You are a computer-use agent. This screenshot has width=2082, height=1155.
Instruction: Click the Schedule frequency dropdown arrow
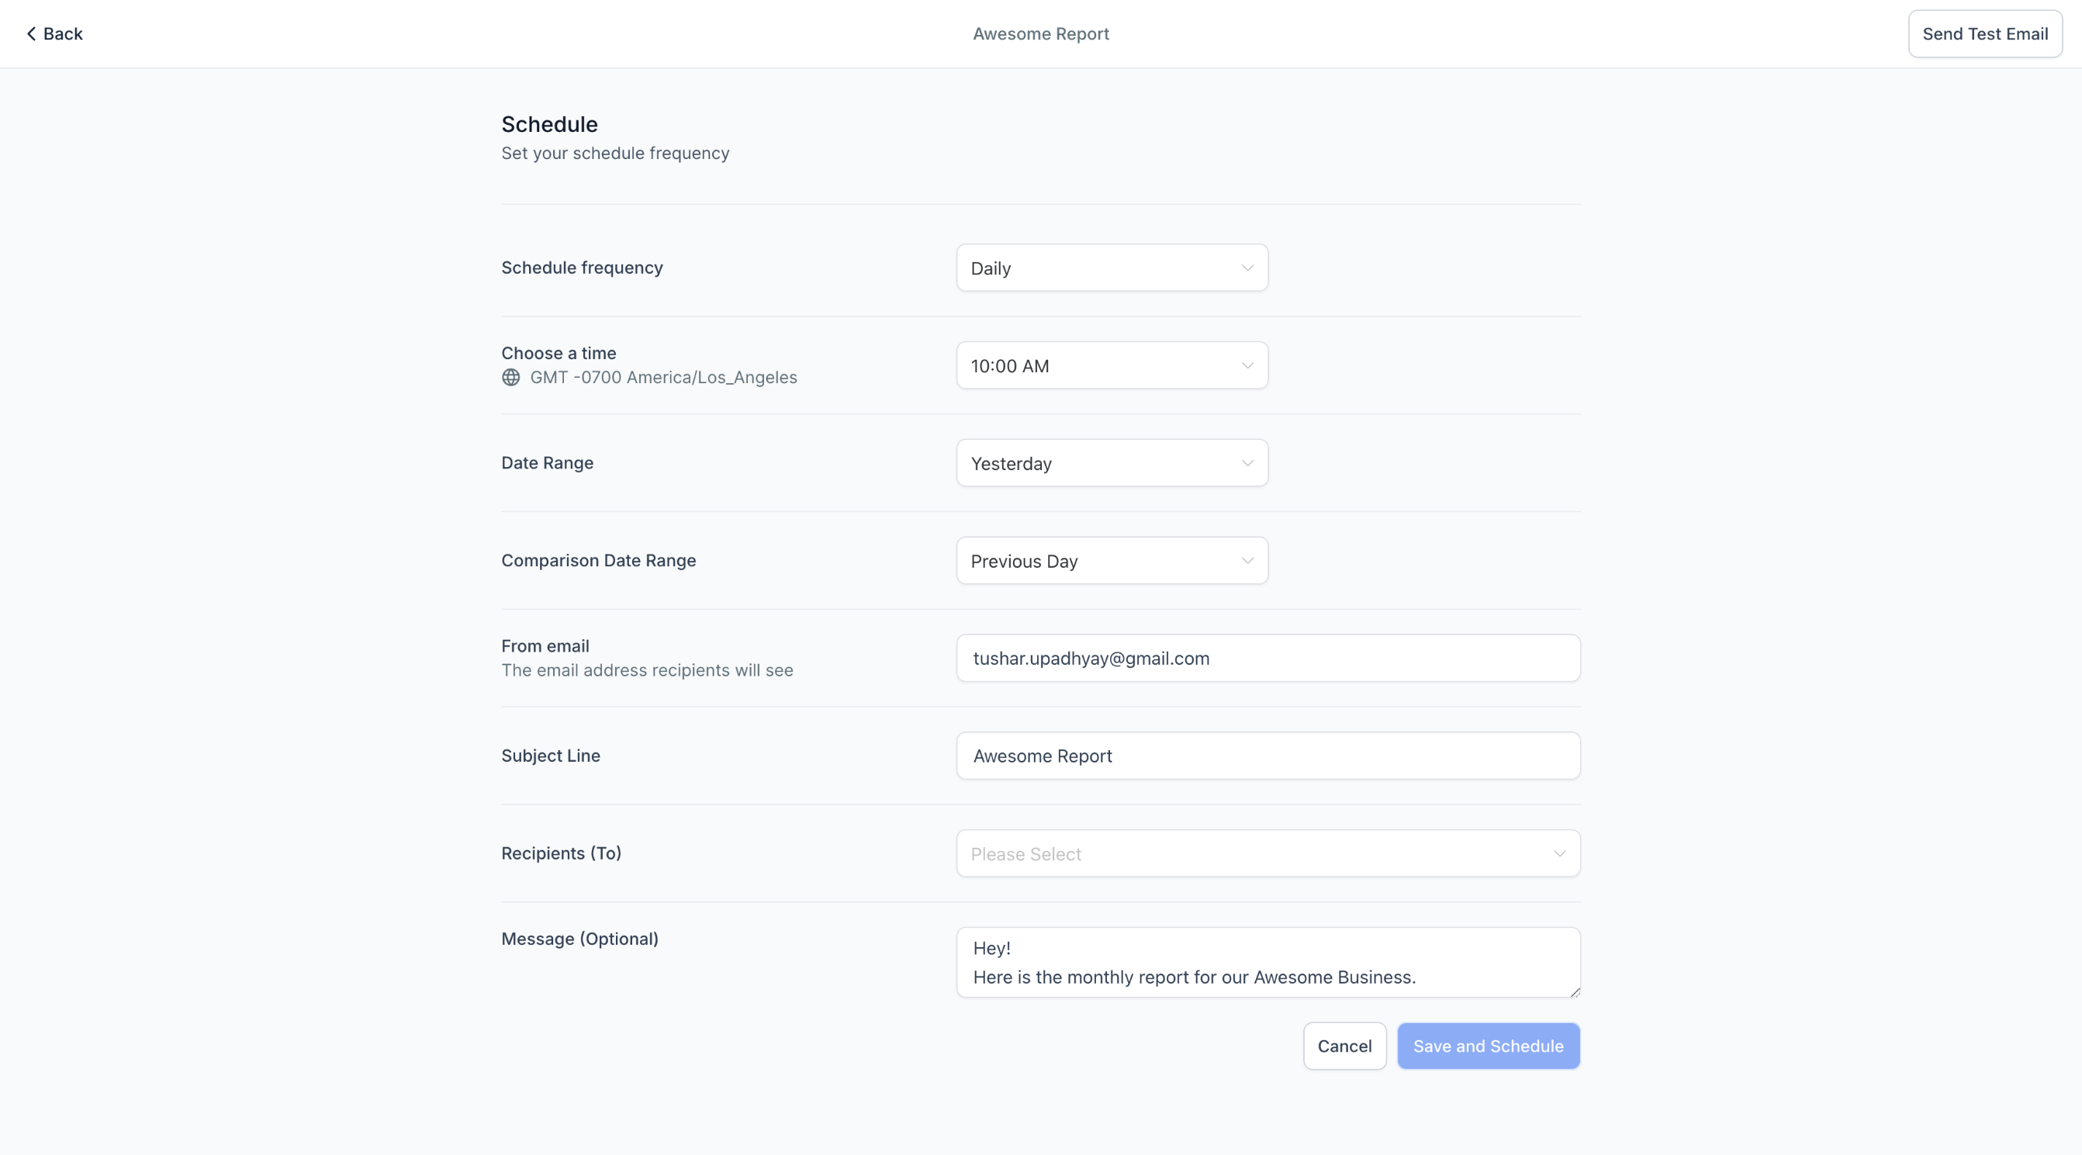pos(1247,268)
